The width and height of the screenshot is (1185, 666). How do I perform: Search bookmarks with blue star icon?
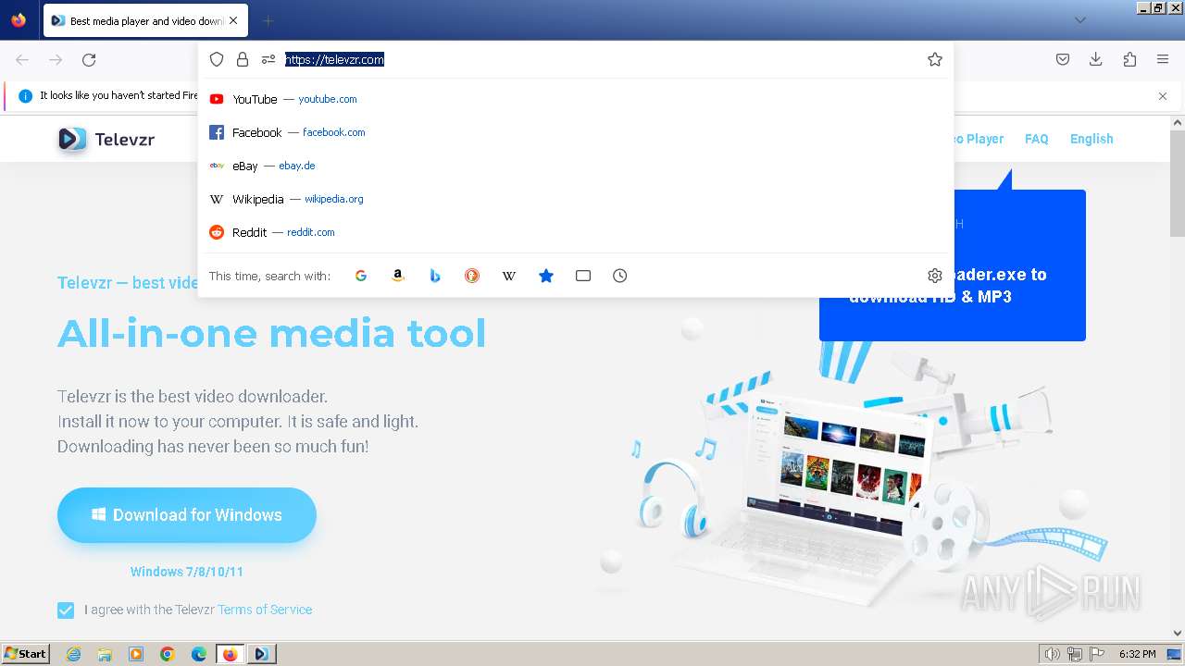546,276
